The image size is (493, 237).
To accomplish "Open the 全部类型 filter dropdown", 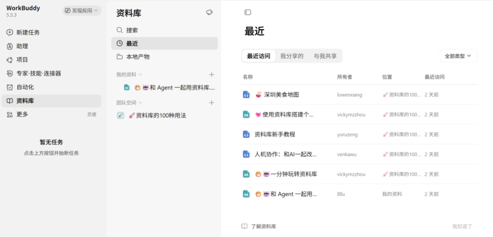I will pos(458,56).
